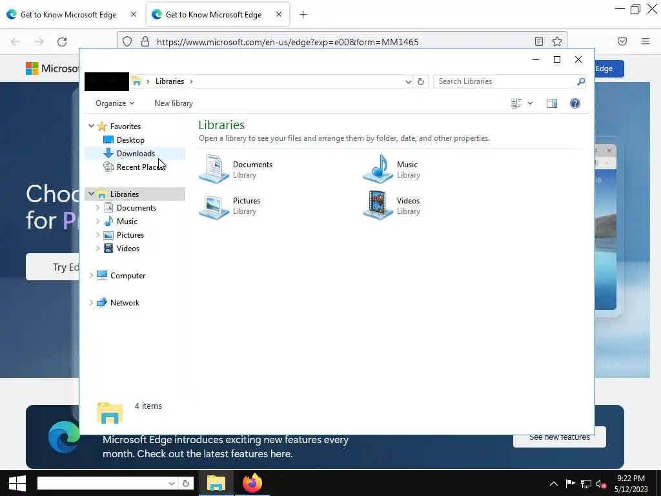Toggle Firefox reader view icon
This screenshot has width=661, height=496.
pyautogui.click(x=539, y=41)
